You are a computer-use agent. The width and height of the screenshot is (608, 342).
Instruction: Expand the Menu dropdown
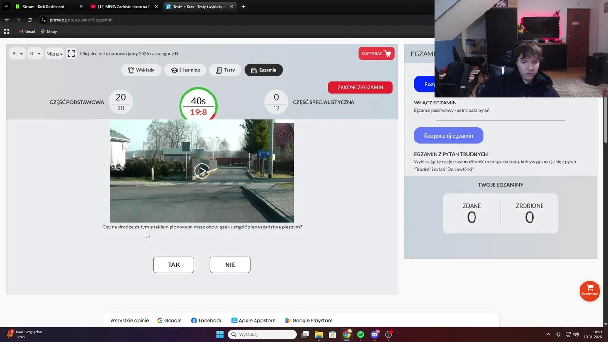tap(55, 54)
